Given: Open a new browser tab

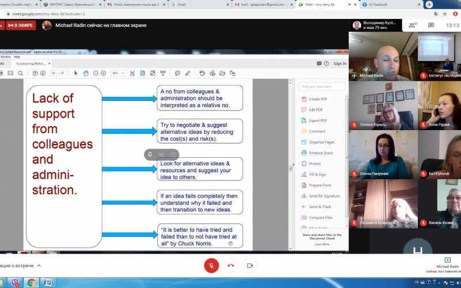Looking at the screenshot, I should [x=429, y=5].
